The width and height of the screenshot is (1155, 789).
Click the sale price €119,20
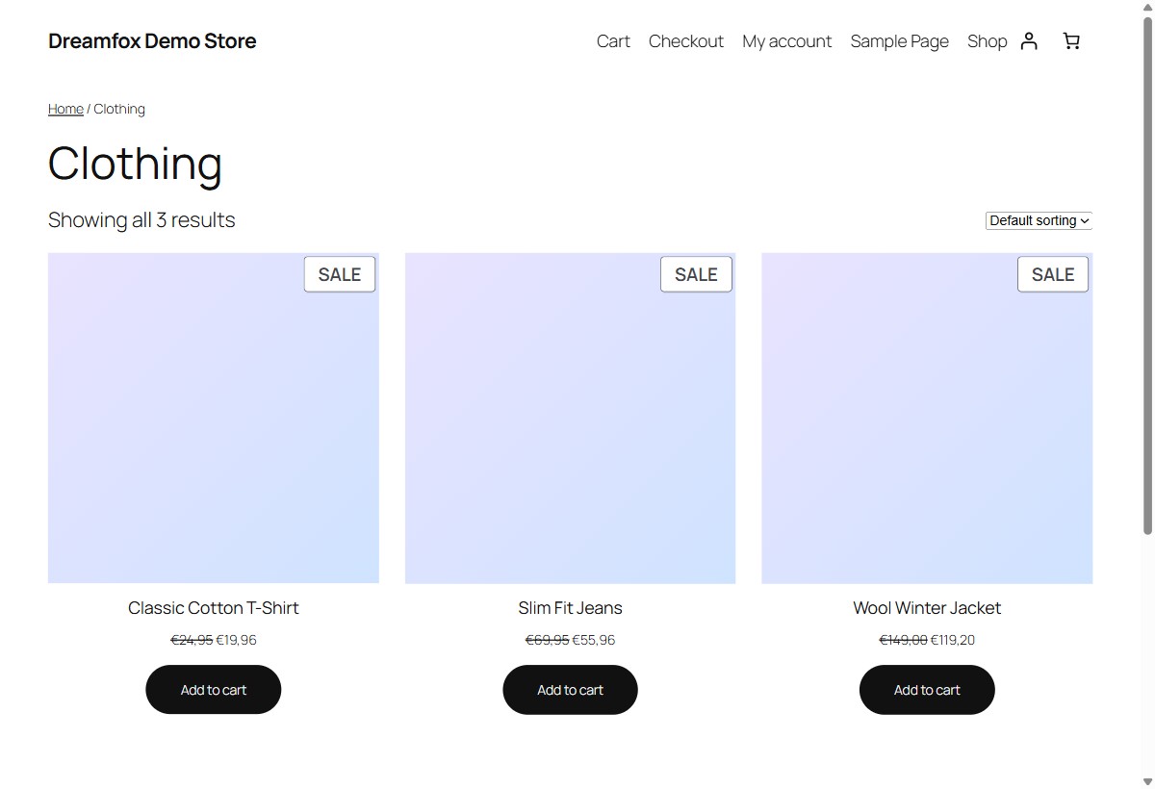coord(953,640)
